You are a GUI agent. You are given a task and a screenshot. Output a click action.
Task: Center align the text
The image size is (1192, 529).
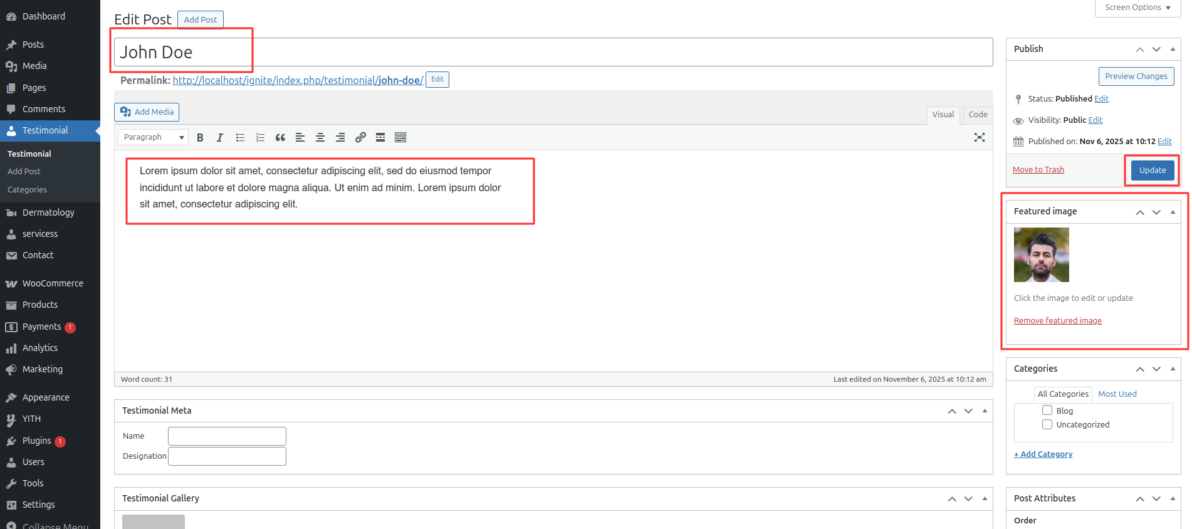click(320, 138)
